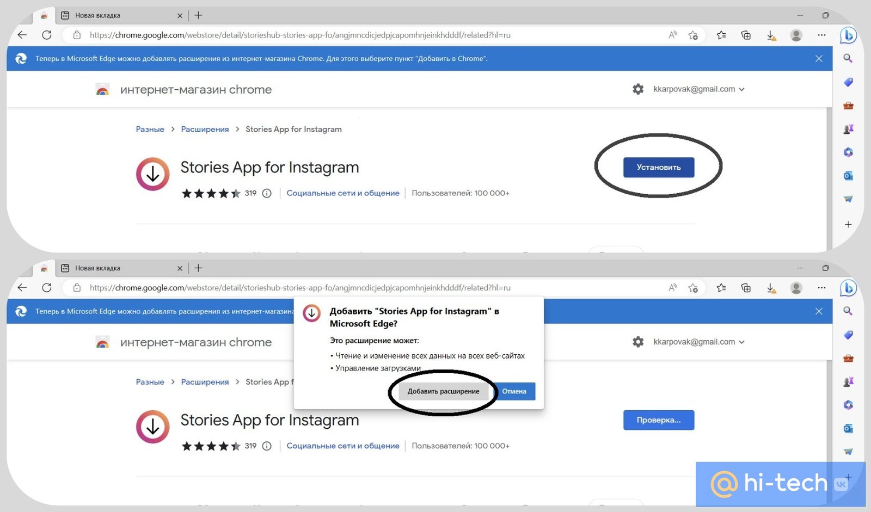The width and height of the screenshot is (871, 512).
Task: Open Tools briefcase sidebar icon in upper window
Action: (x=848, y=106)
